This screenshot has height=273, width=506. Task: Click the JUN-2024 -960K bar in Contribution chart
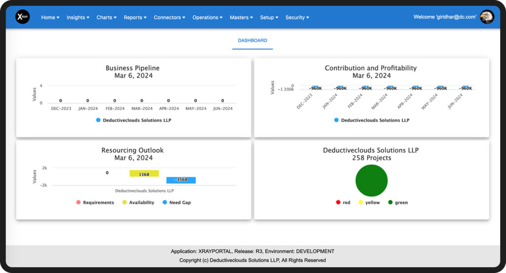coord(465,87)
